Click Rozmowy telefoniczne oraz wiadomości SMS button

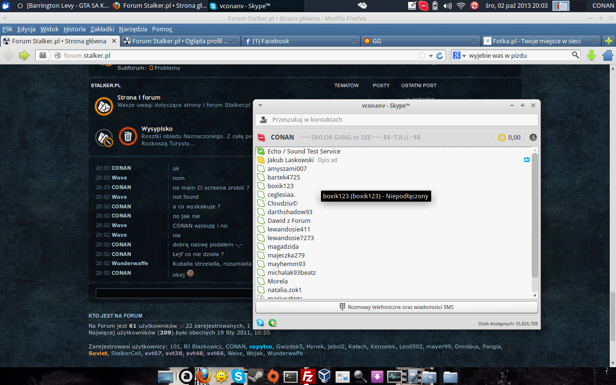click(x=397, y=307)
